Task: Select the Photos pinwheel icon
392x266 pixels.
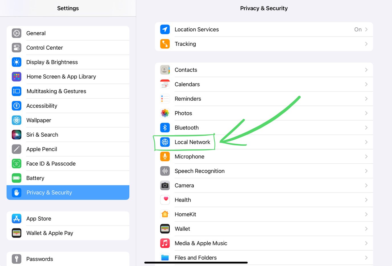Action: (165, 113)
